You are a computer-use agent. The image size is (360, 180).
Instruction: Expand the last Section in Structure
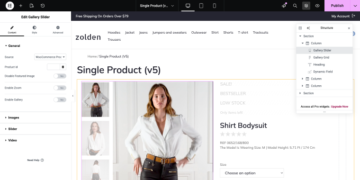300,93
